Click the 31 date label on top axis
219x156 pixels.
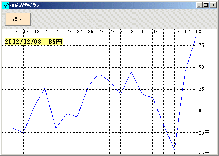(x=134, y=32)
